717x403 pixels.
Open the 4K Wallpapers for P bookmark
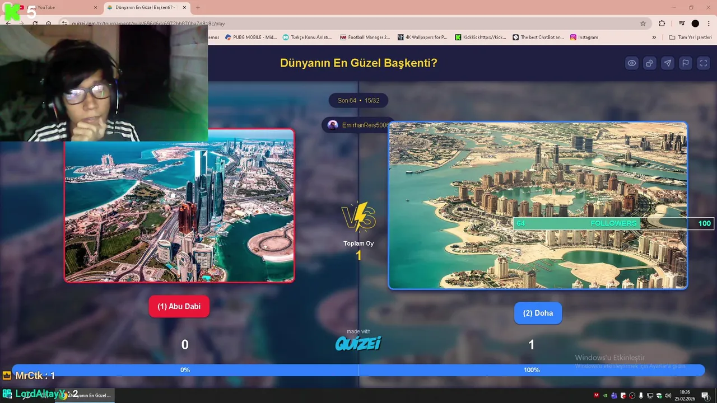pyautogui.click(x=422, y=37)
